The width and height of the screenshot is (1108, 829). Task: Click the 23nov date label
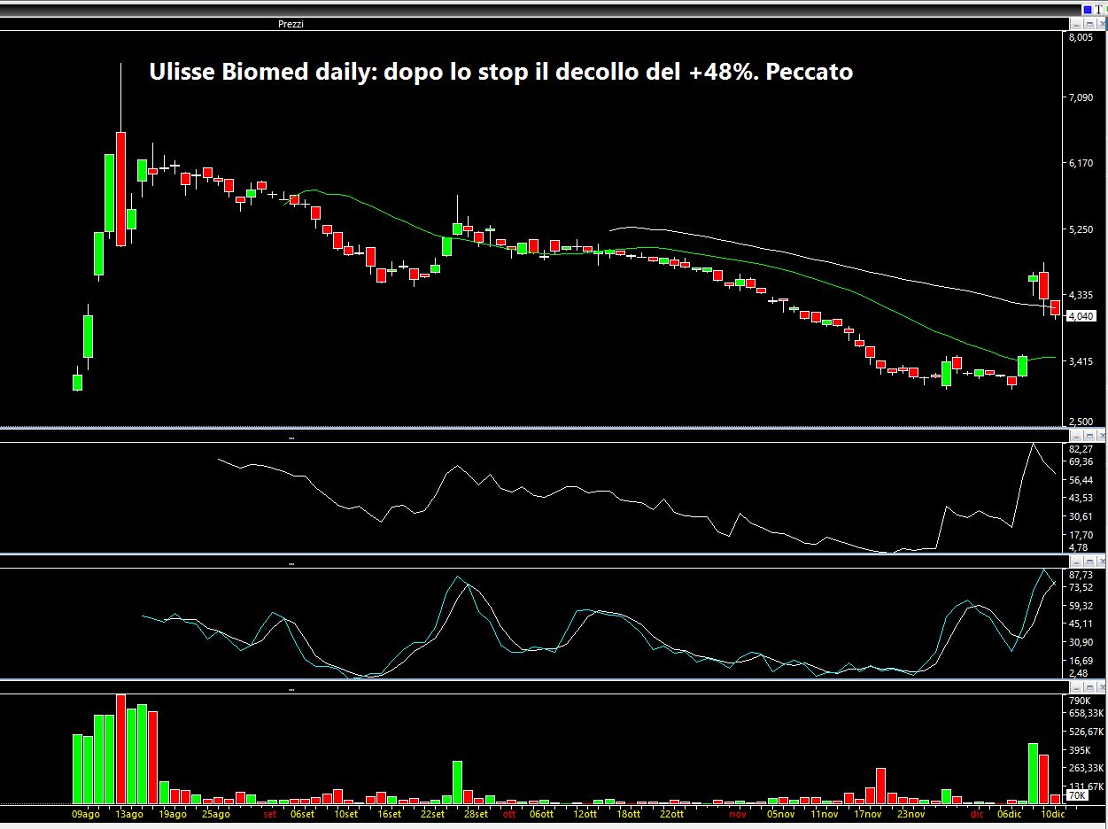pyautogui.click(x=911, y=814)
